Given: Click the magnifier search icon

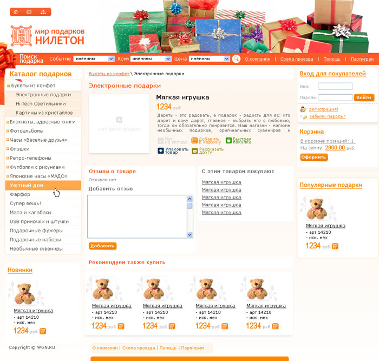Looking at the screenshot, I should coord(236,58).
